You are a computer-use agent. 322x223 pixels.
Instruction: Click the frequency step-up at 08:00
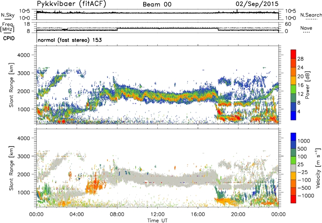click(117, 29)
